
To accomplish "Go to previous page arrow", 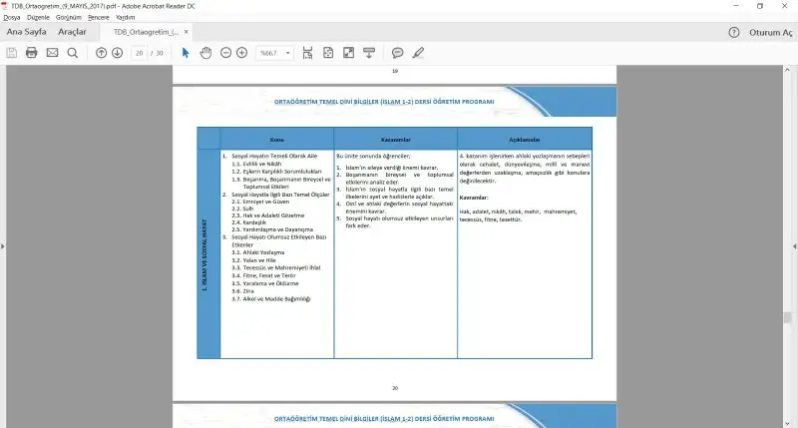I will (x=102, y=53).
